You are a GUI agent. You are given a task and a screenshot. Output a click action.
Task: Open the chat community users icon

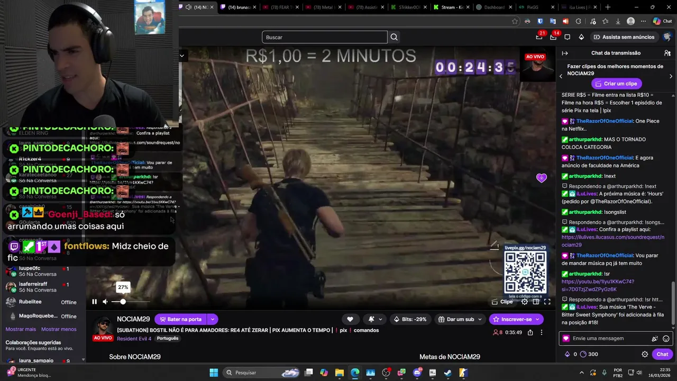tap(667, 53)
